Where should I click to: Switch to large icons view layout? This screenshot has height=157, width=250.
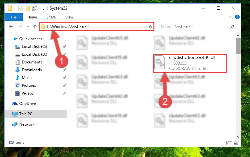pos(236,143)
